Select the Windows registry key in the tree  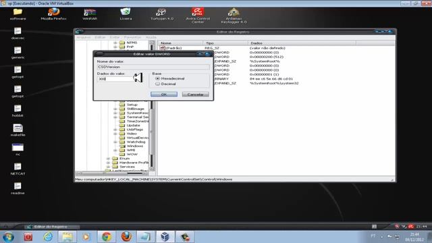(x=134, y=146)
